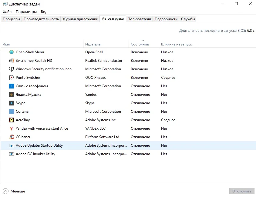The image size is (256, 197).
Task: Switch to the Службы tab
Action: tap(188, 19)
